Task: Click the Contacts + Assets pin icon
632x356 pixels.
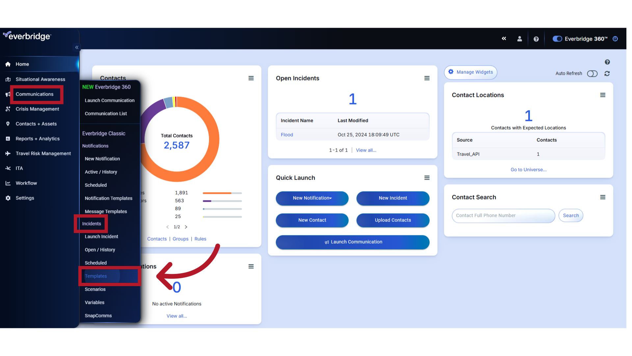Action: [8, 124]
